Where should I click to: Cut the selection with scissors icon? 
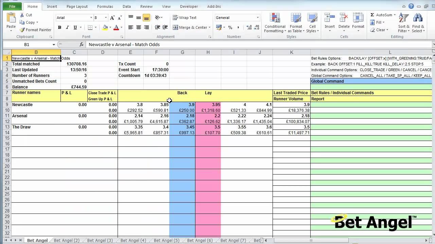coord(22,15)
